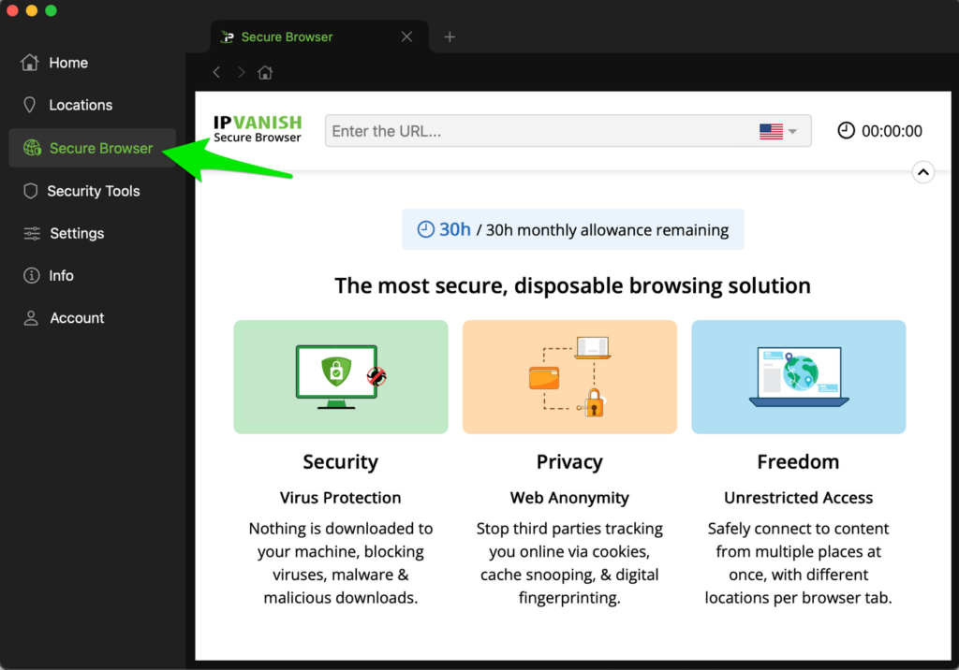
Task: Click the IPVanish Secure Browser logo
Action: click(x=258, y=129)
